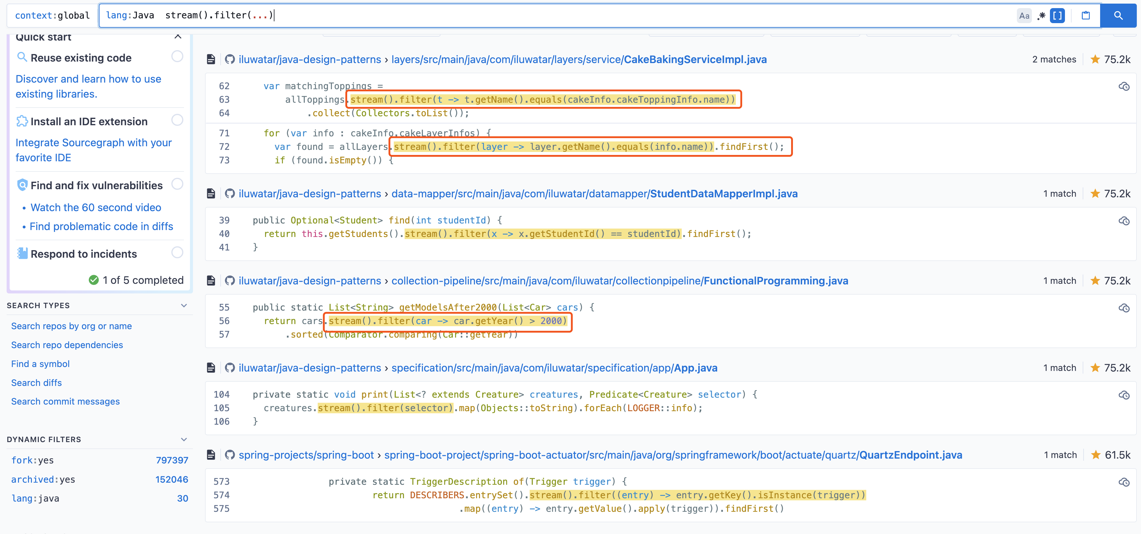Open spring-projects/spring-boot repository link
This screenshot has width=1141, height=534.
tap(306, 455)
